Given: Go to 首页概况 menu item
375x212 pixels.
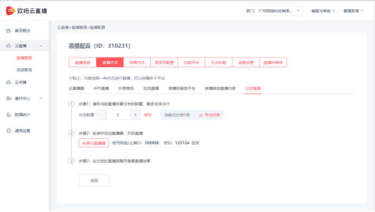Looking at the screenshot, I should click(x=22, y=30).
